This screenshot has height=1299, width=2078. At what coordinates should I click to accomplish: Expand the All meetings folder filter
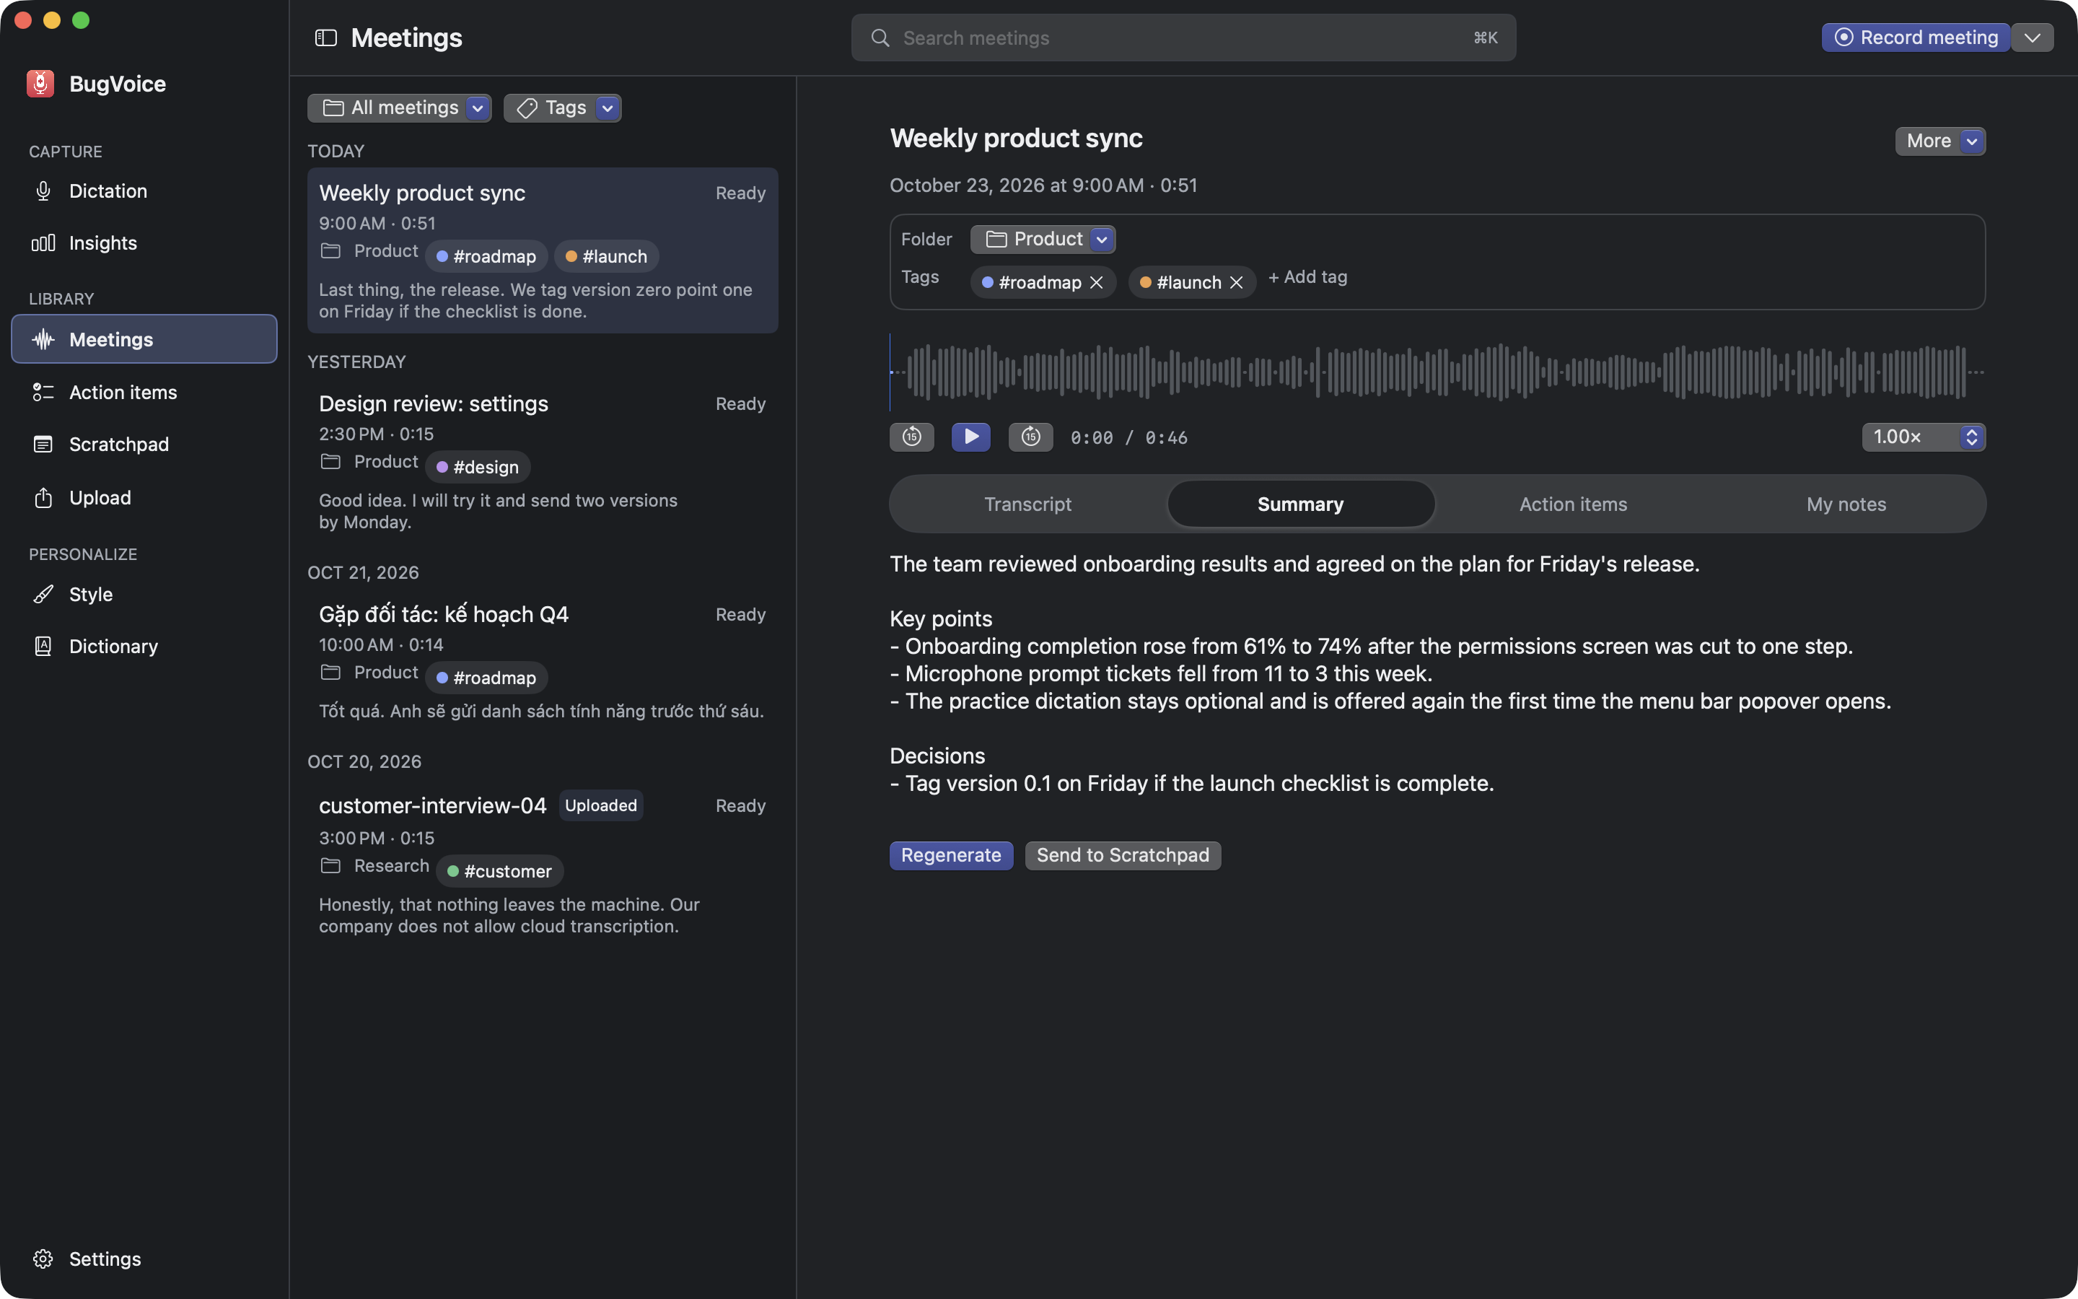point(399,108)
